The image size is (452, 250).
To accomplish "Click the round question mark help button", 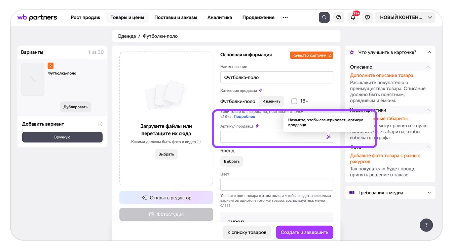I will [x=426, y=225].
